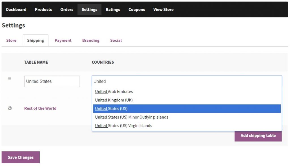Switch to the Store settings tab
The image size is (290, 167).
(x=11, y=40)
